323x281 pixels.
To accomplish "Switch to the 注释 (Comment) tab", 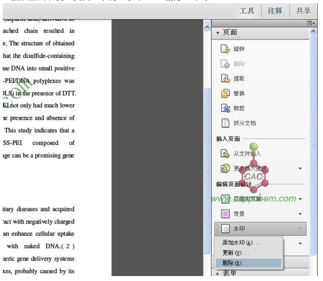I will [275, 10].
